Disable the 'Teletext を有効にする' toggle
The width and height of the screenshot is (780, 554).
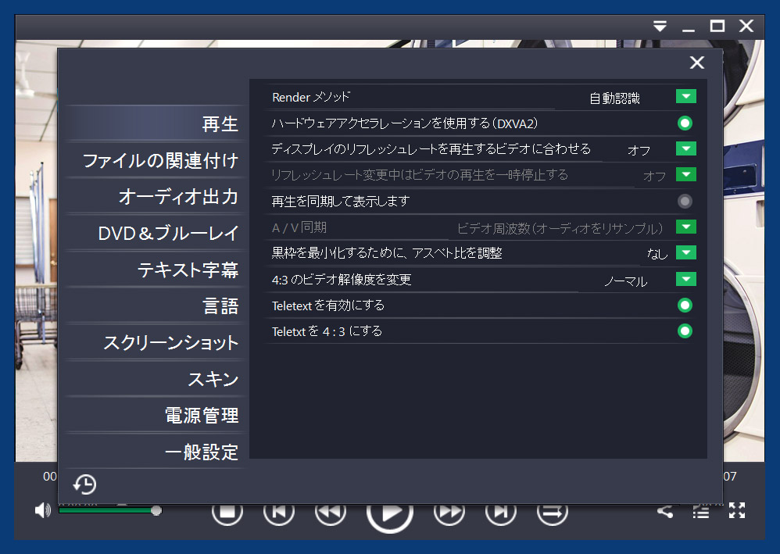685,306
